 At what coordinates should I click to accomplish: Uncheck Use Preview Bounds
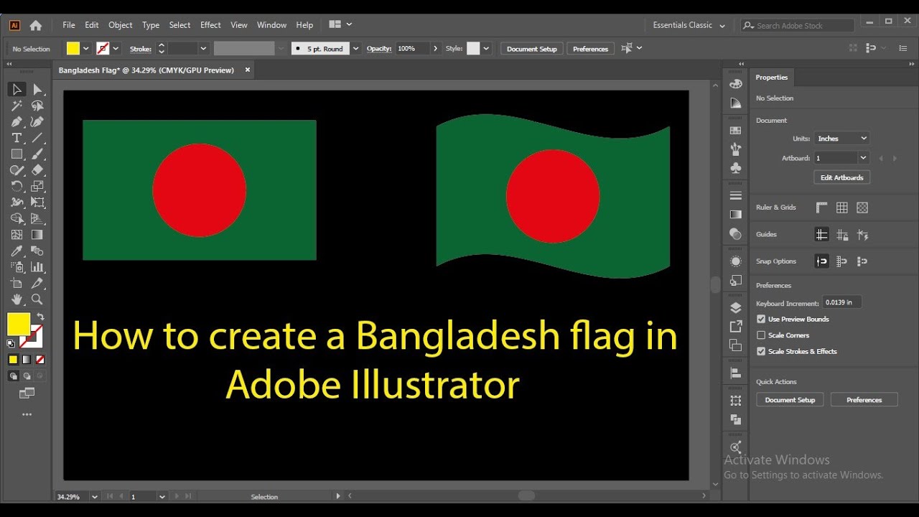[761, 319]
